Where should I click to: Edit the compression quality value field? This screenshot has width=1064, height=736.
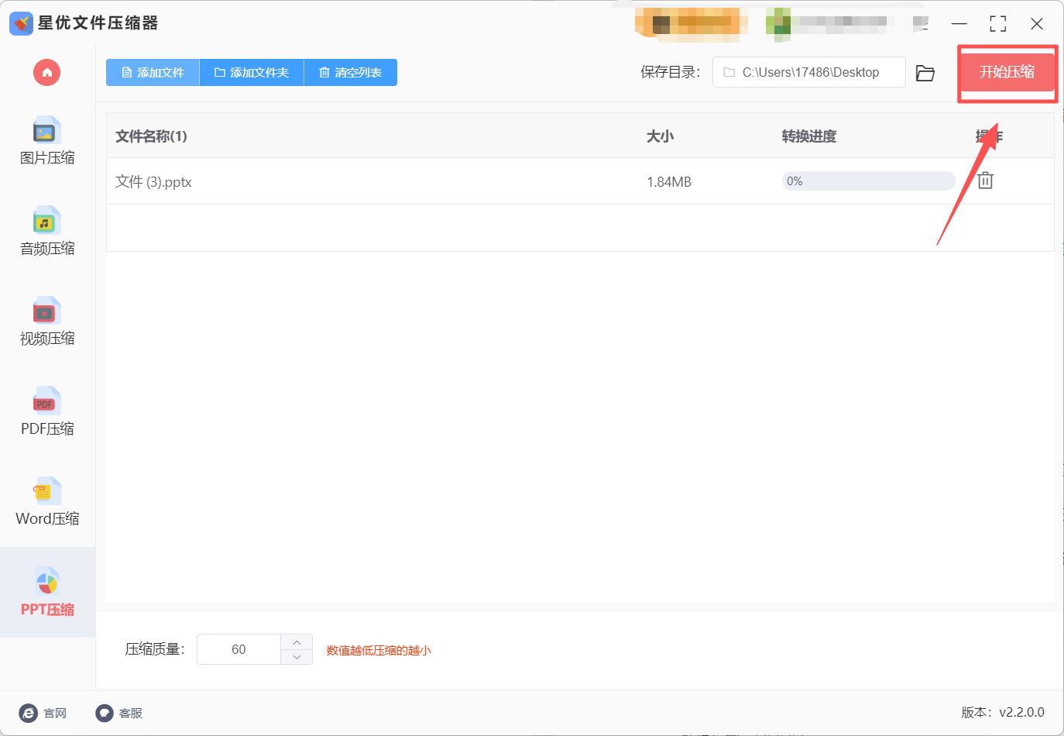point(240,649)
